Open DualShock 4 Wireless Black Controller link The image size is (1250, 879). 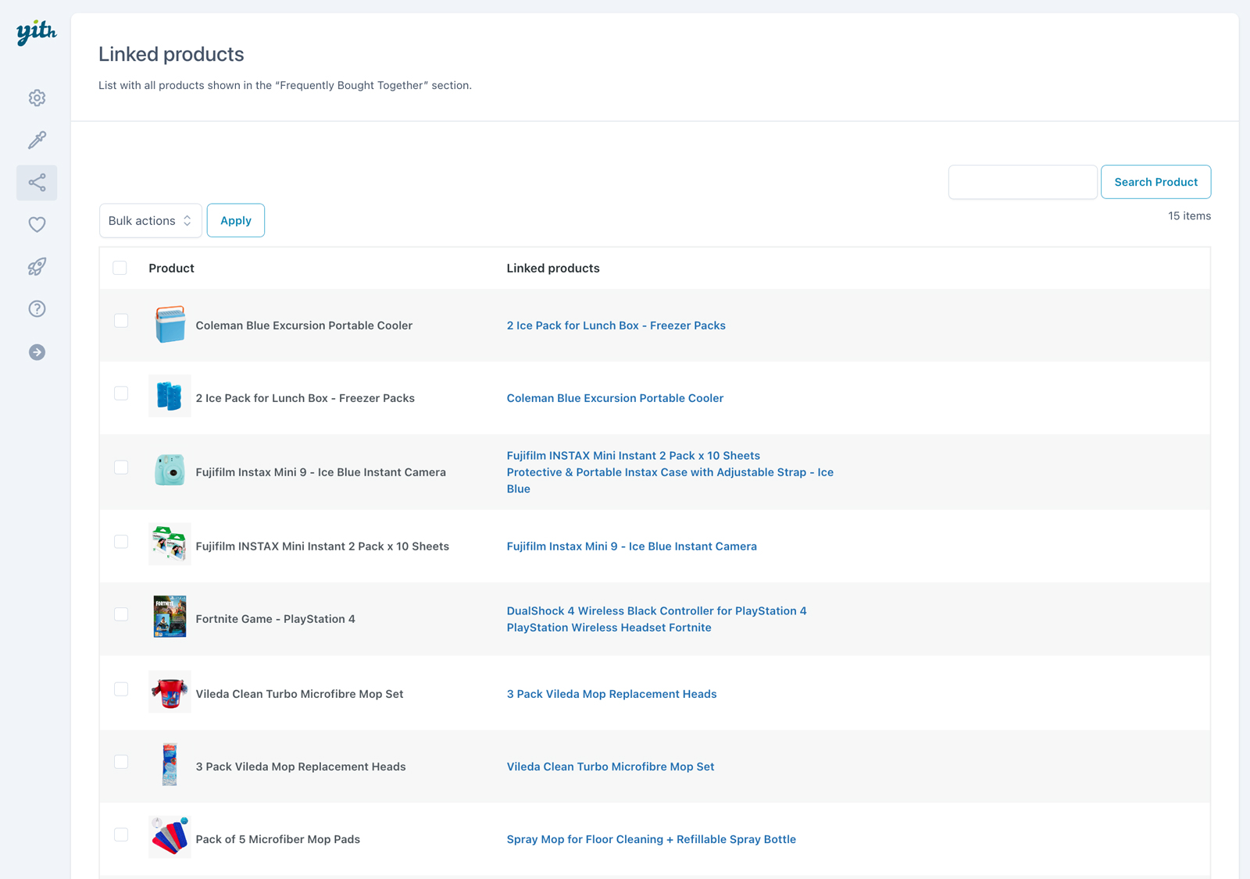[656, 610]
